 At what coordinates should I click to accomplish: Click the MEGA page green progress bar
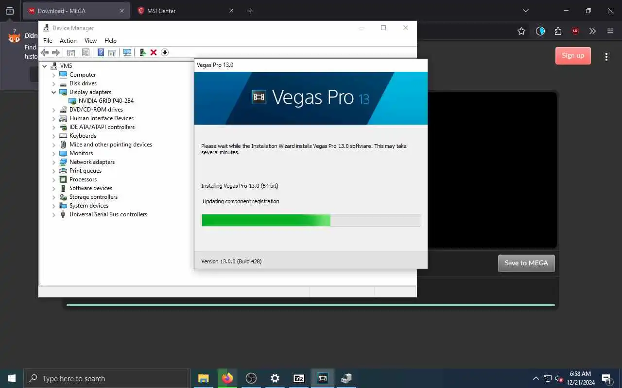tap(311, 305)
